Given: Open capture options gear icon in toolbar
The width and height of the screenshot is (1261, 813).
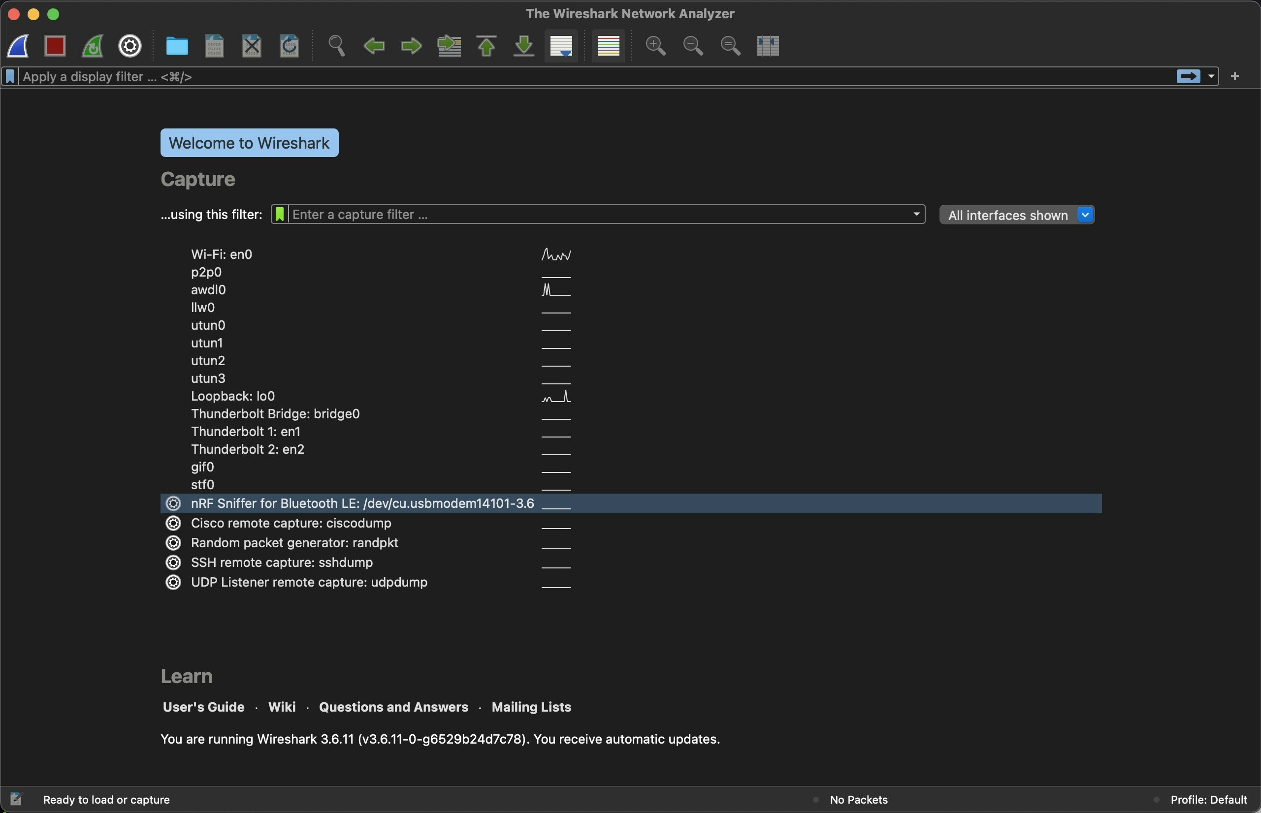Looking at the screenshot, I should [x=130, y=46].
